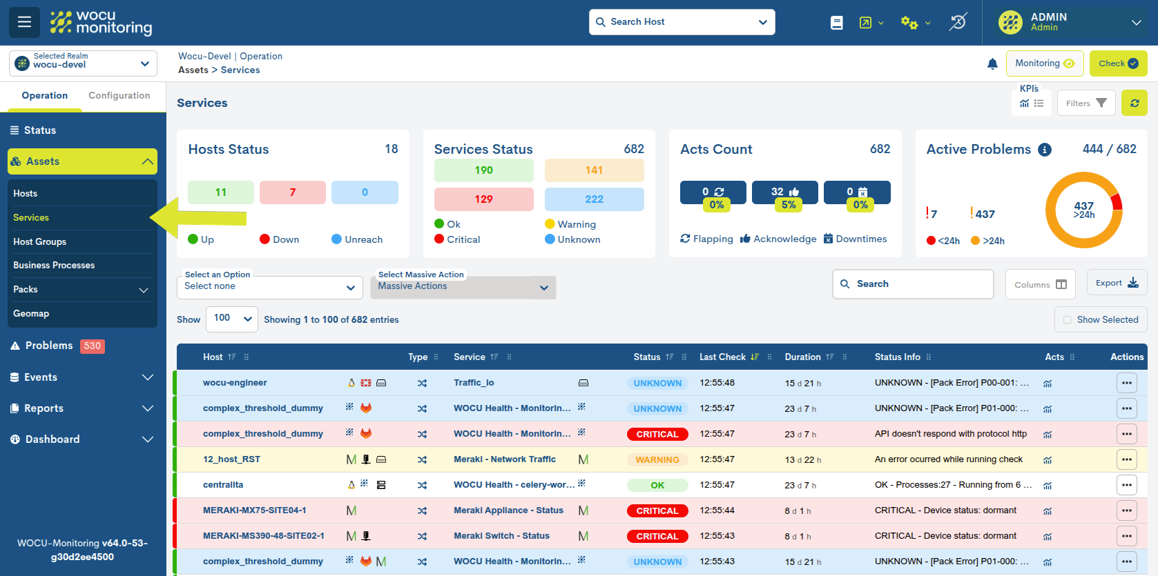The image size is (1158, 576).
Task: Click the Meraki M icon next to 12_host_RST
Action: (351, 459)
